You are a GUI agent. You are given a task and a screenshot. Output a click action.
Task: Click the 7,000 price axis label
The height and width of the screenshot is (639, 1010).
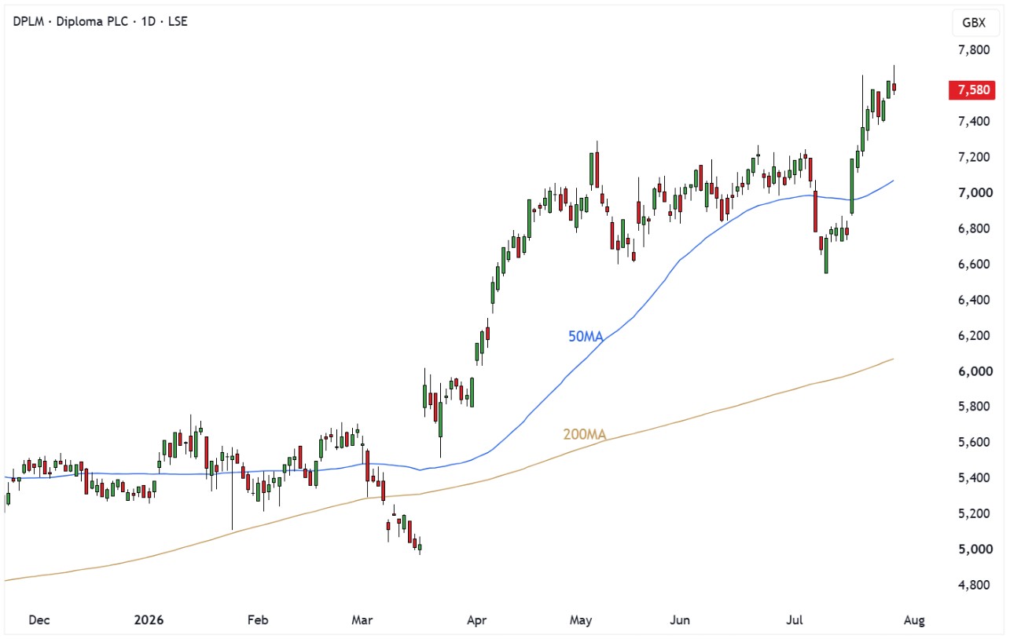click(973, 193)
